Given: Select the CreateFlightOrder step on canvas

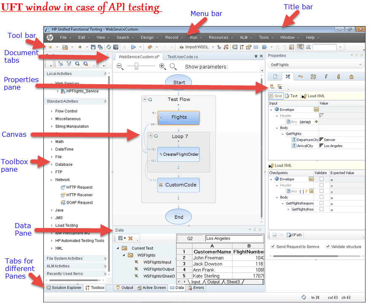Looking at the screenshot, I should [x=179, y=154].
